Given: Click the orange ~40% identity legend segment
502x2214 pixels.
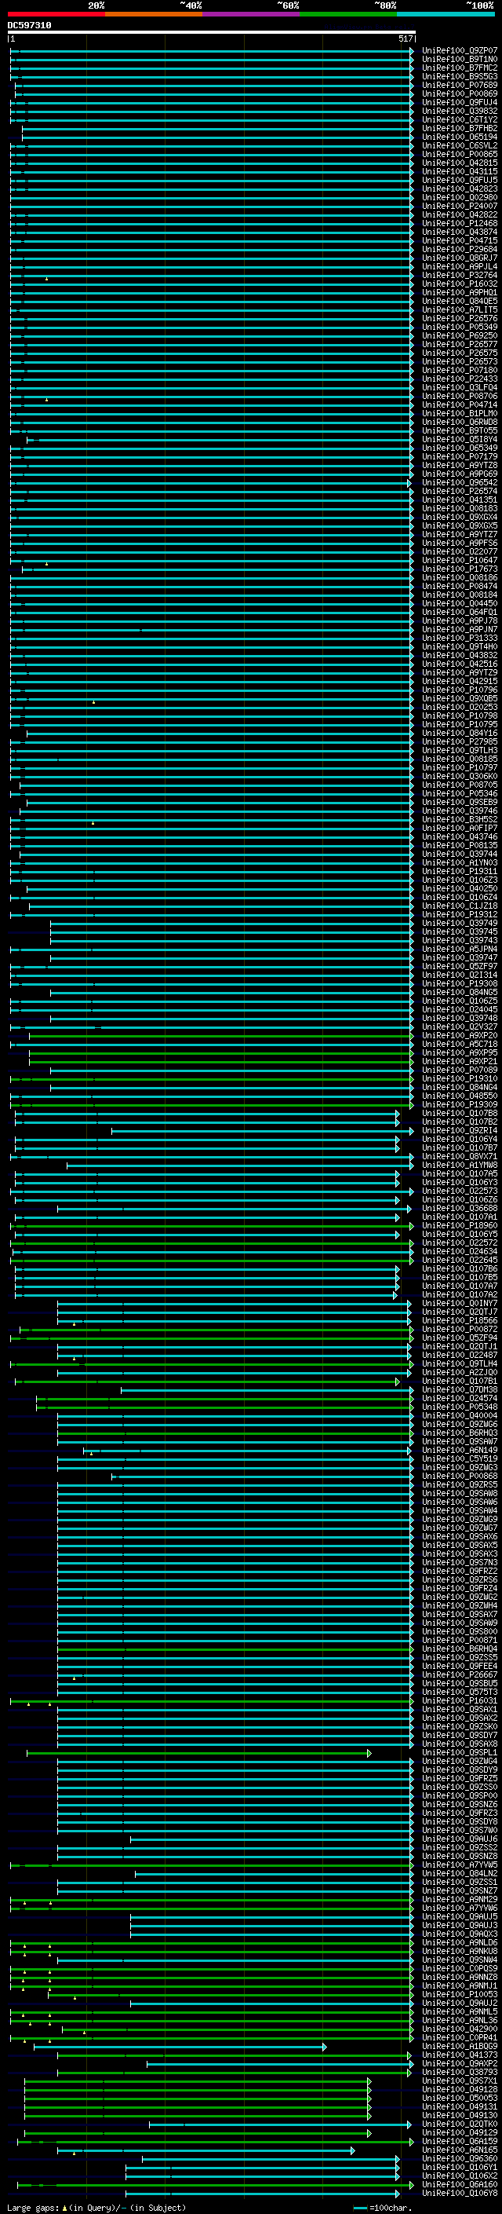Looking at the screenshot, I should point(154,14).
